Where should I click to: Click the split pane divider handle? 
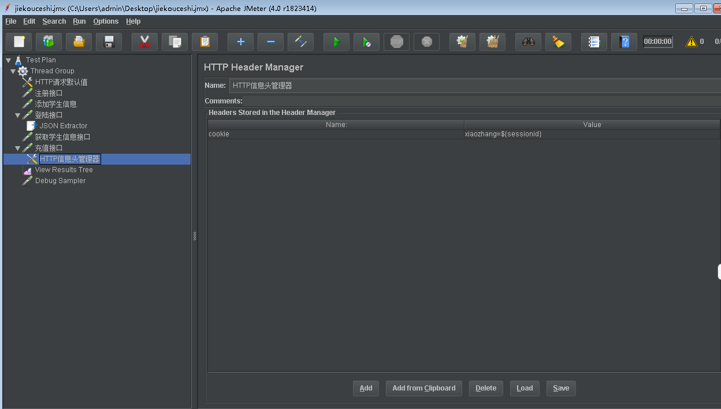pyautogui.click(x=195, y=236)
